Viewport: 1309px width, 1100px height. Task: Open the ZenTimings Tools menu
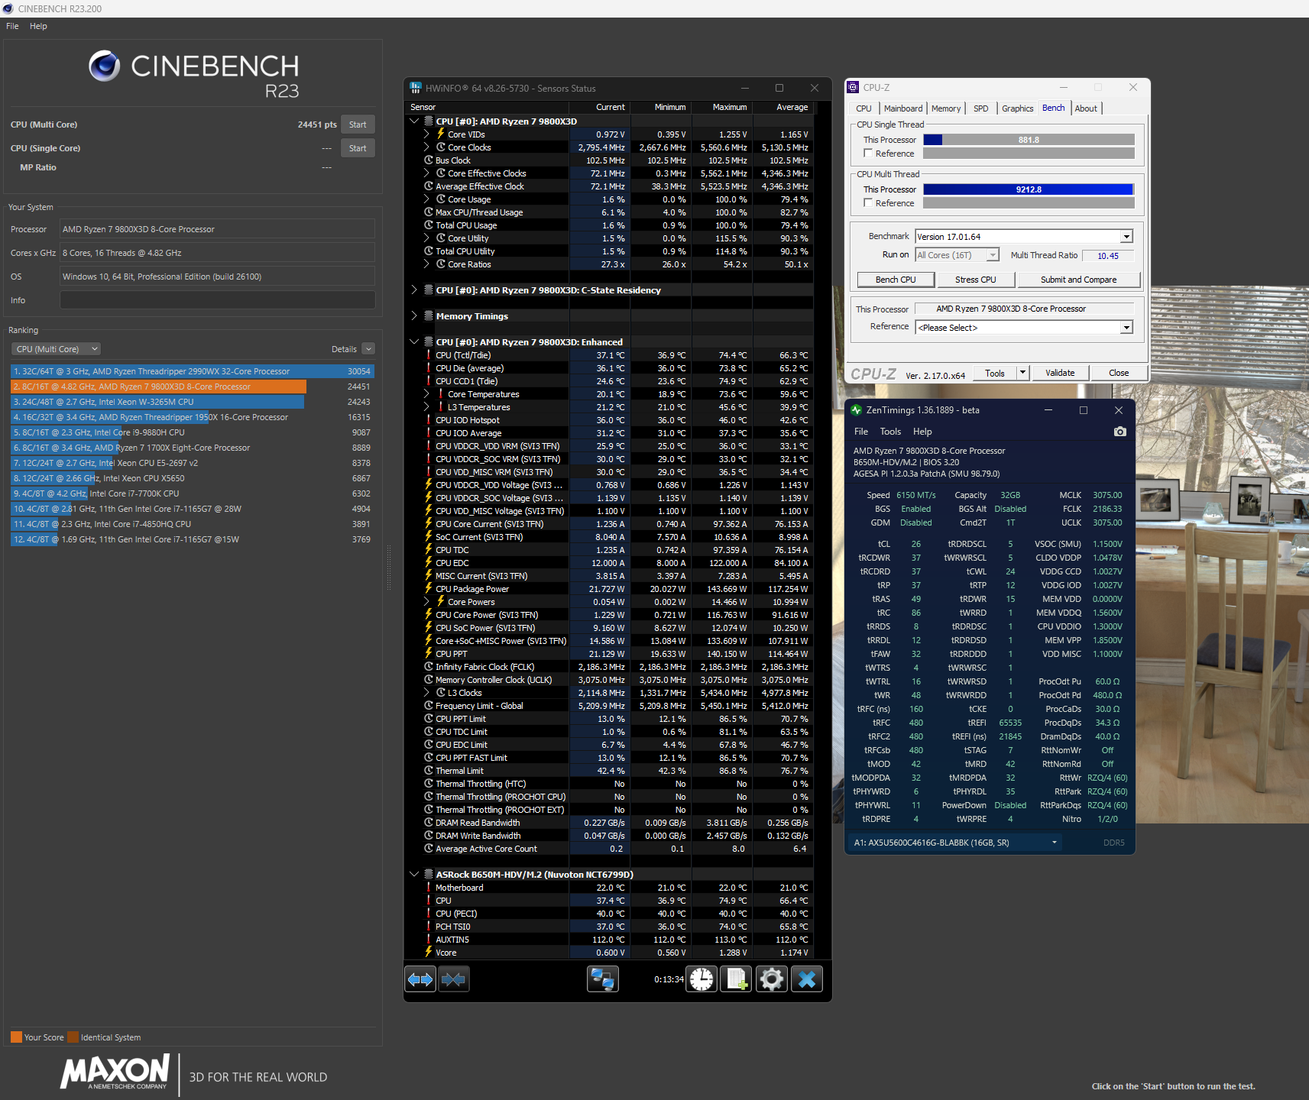pyautogui.click(x=890, y=432)
